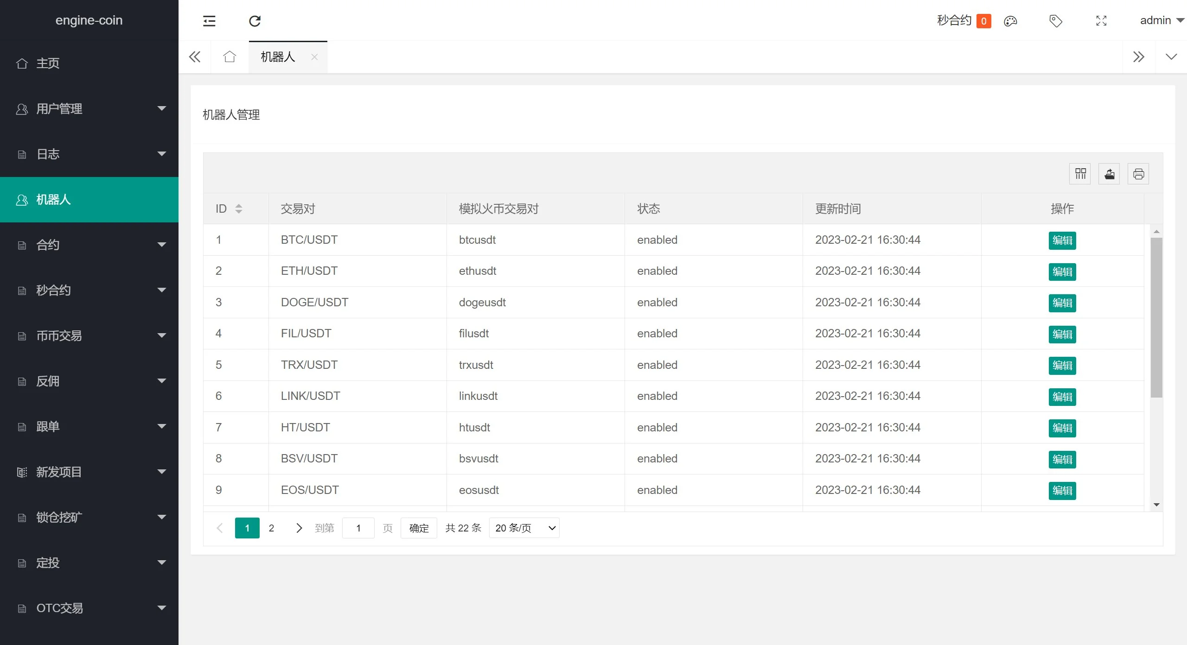Screen dimensions: 1187x645
Task: Click 编辑 button for BTC/USDT row
Action: (1062, 240)
